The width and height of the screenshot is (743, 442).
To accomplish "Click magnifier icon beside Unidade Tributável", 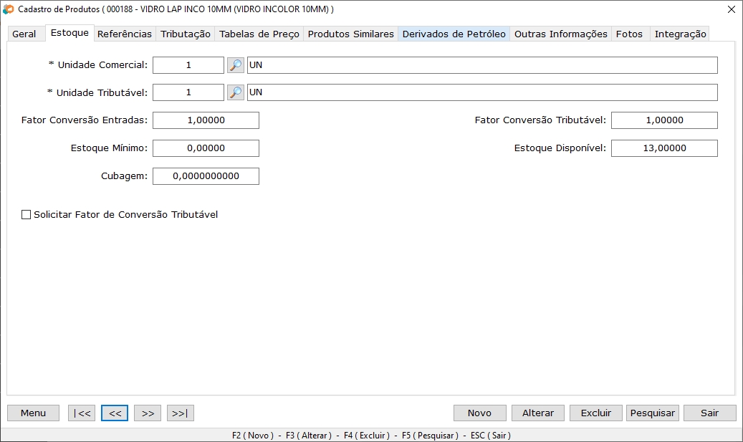I will (x=236, y=92).
